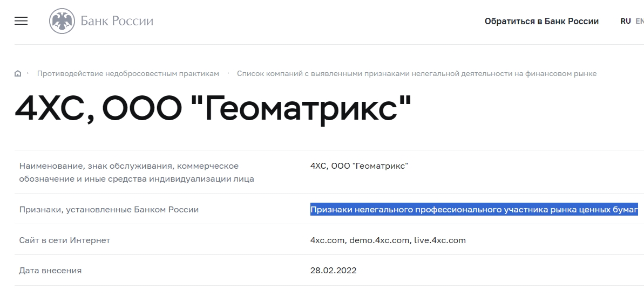Viewport: 644px width, 297px height.
Task: Open the hamburger menu
Action: point(21,21)
